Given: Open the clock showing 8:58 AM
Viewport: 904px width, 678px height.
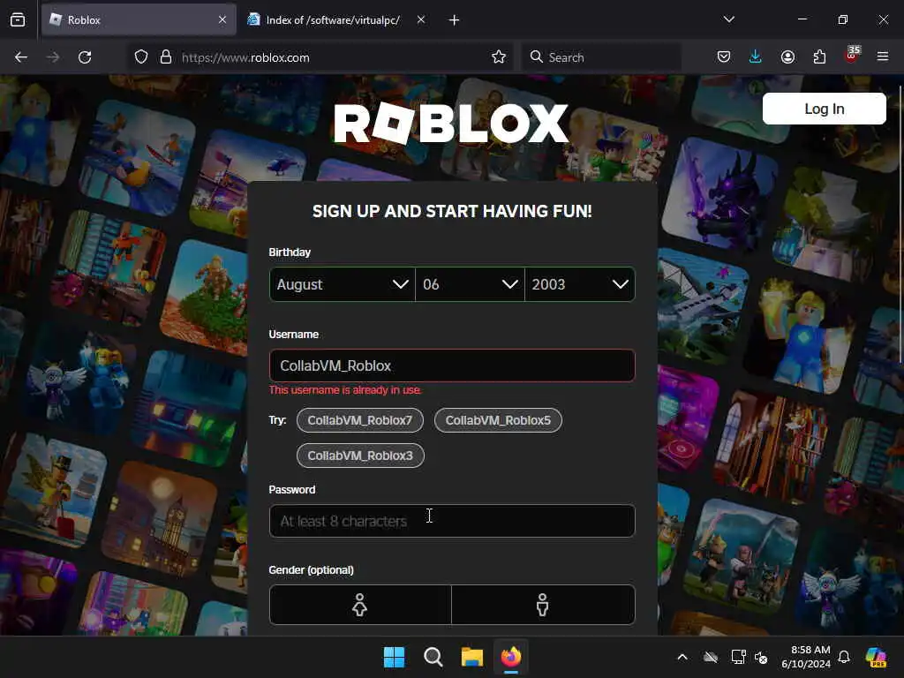Looking at the screenshot, I should pos(806,657).
